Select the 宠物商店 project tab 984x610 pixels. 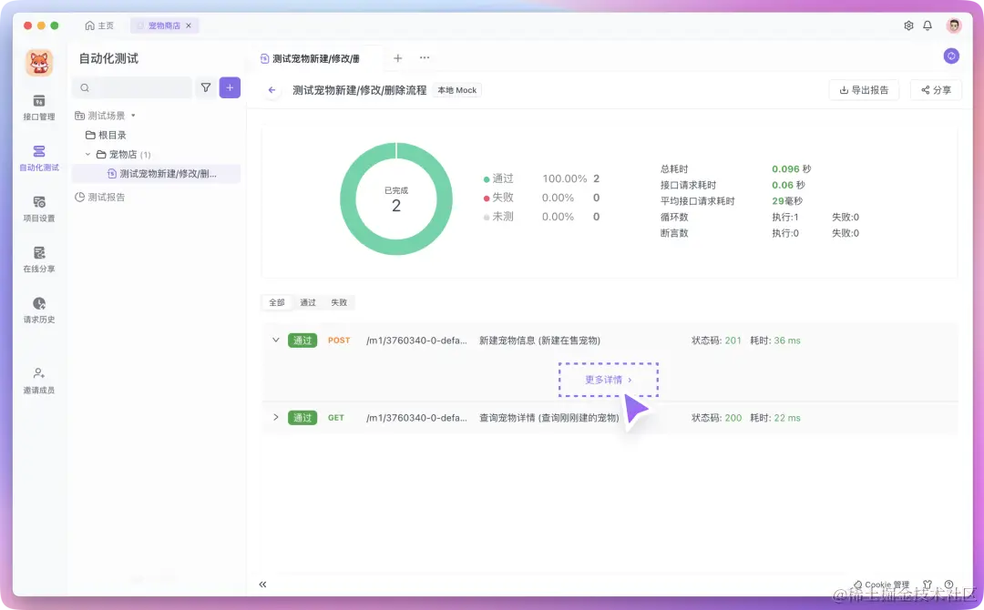(x=163, y=25)
